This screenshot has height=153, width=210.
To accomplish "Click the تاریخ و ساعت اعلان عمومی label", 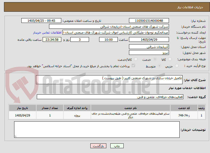I will pyautogui.click(x=82, y=21).
